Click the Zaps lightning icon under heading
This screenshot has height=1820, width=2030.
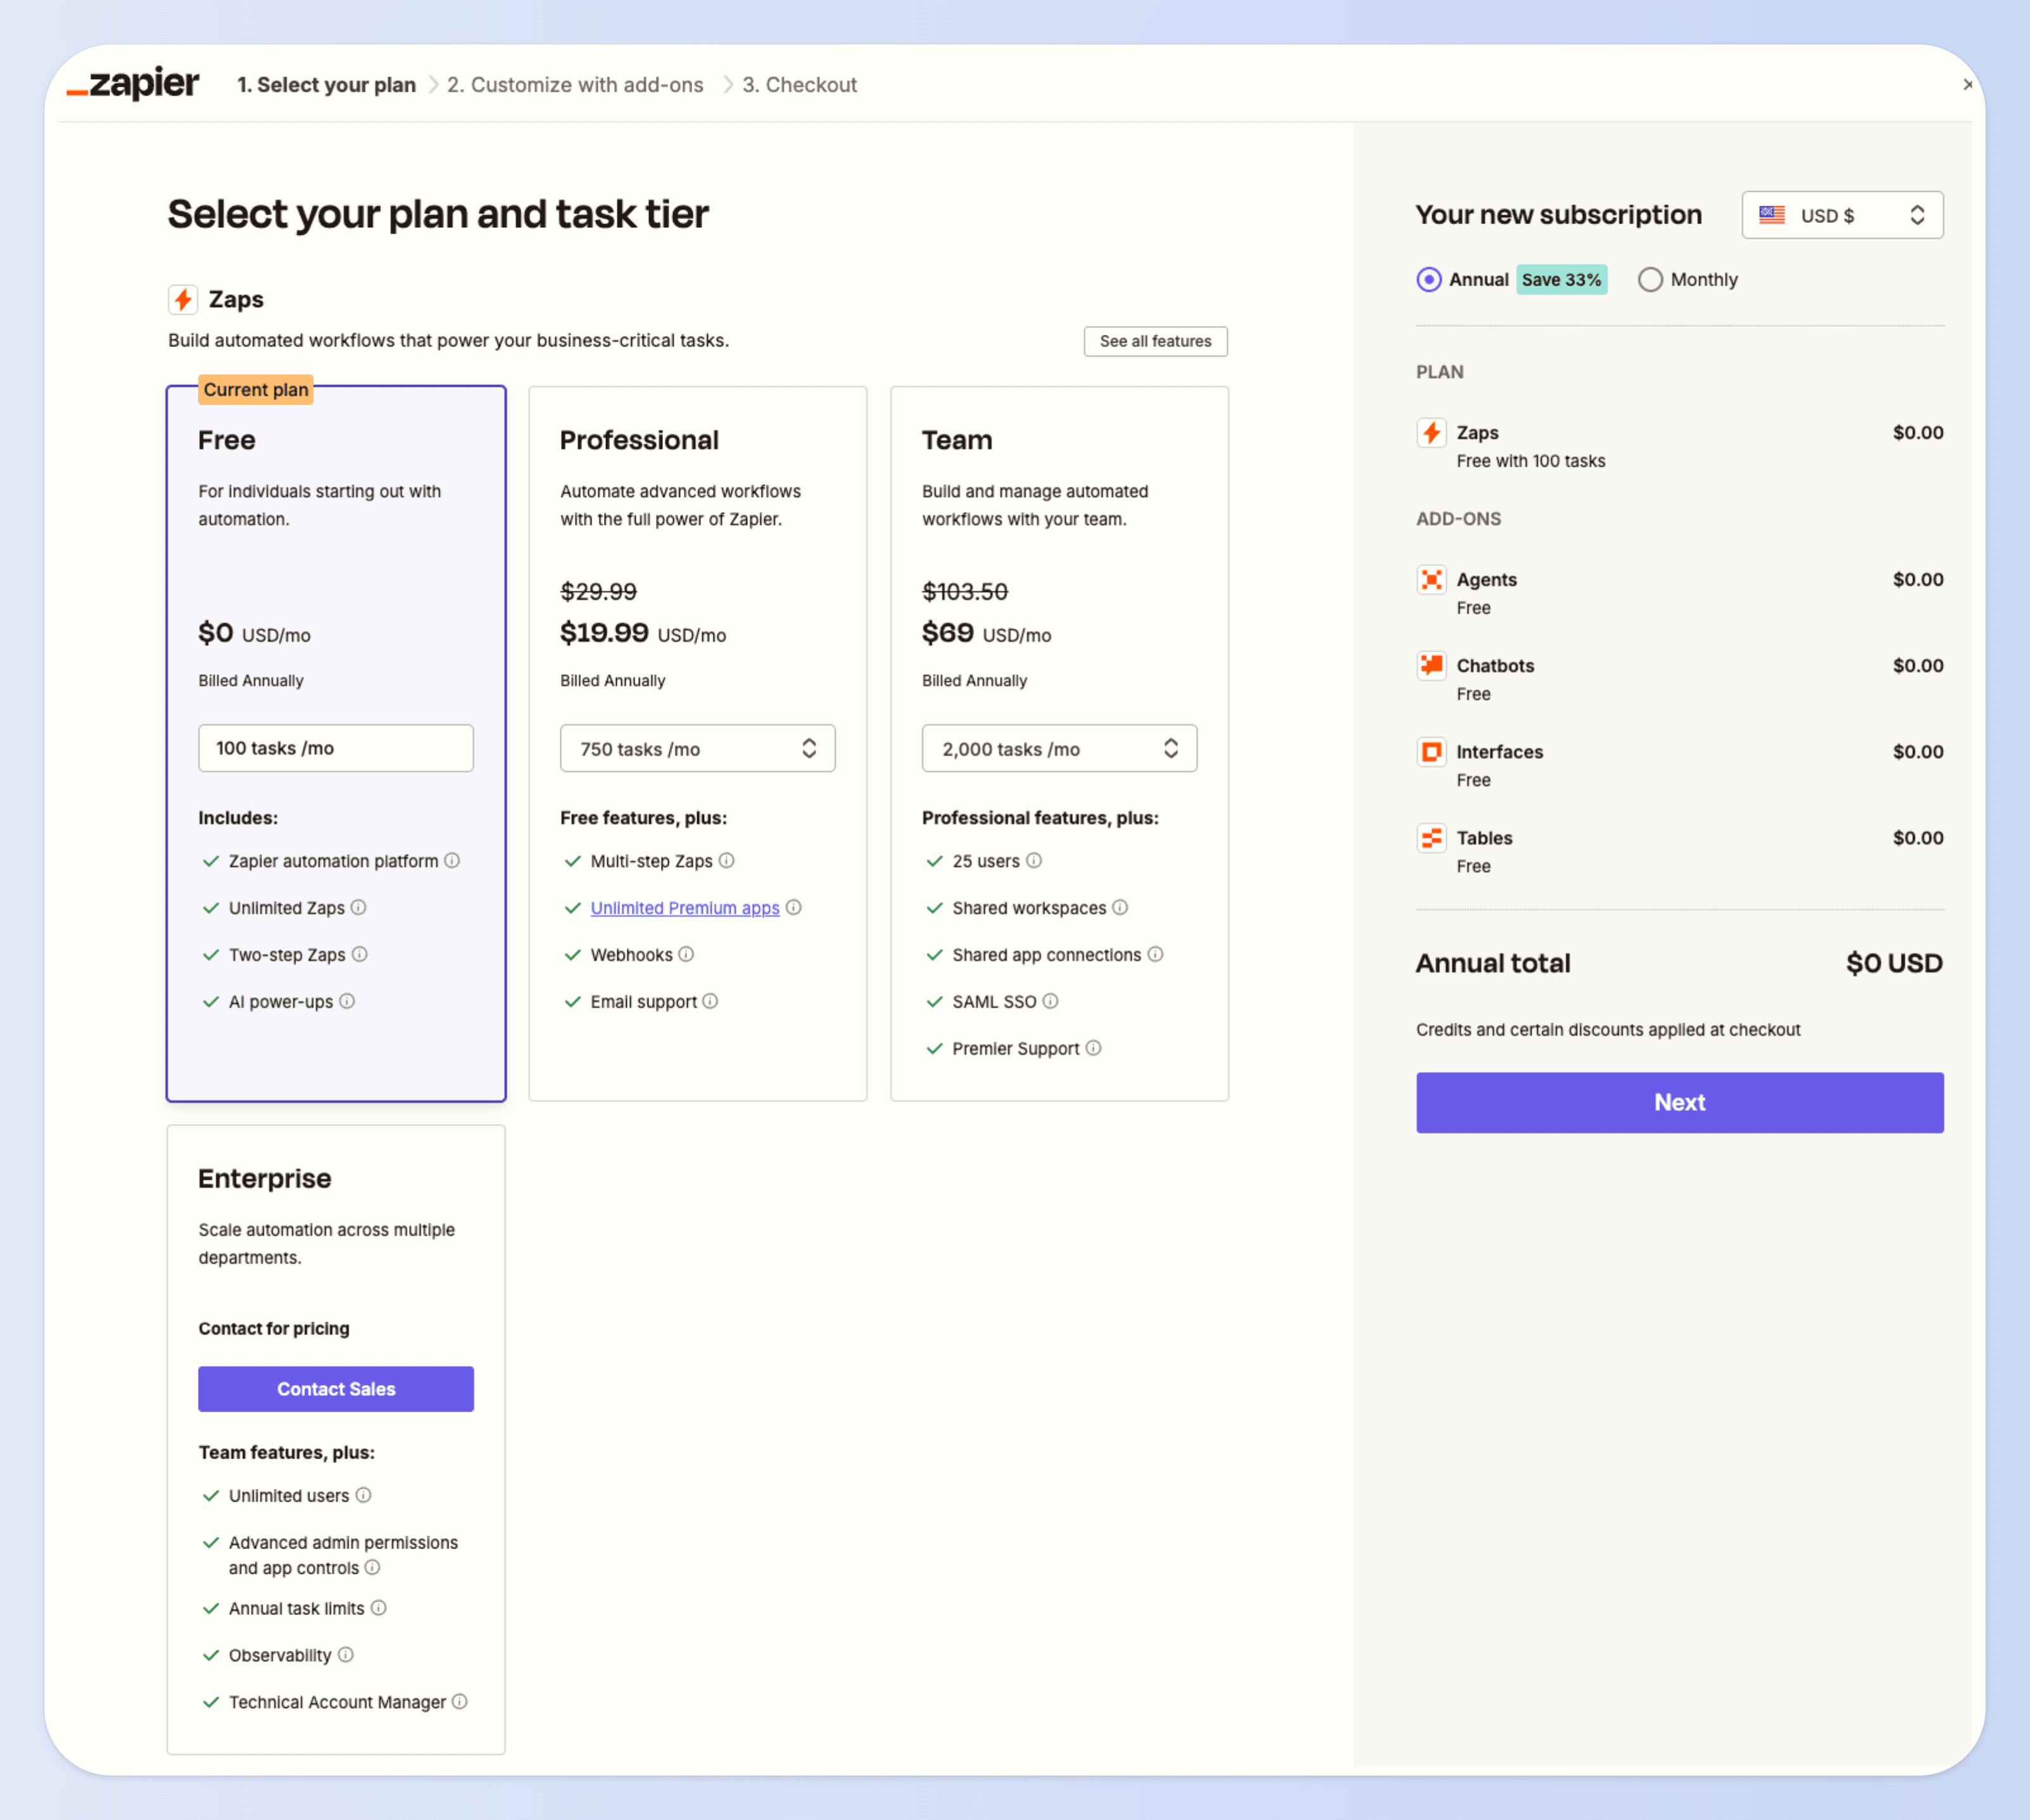click(182, 299)
